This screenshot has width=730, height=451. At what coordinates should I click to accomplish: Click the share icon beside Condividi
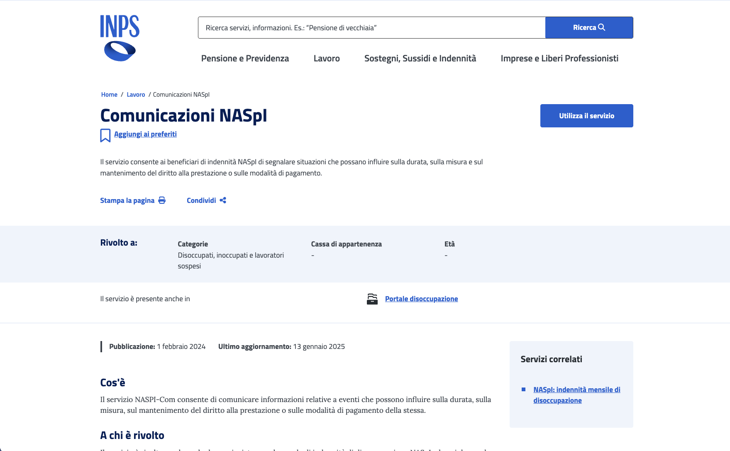pos(223,200)
